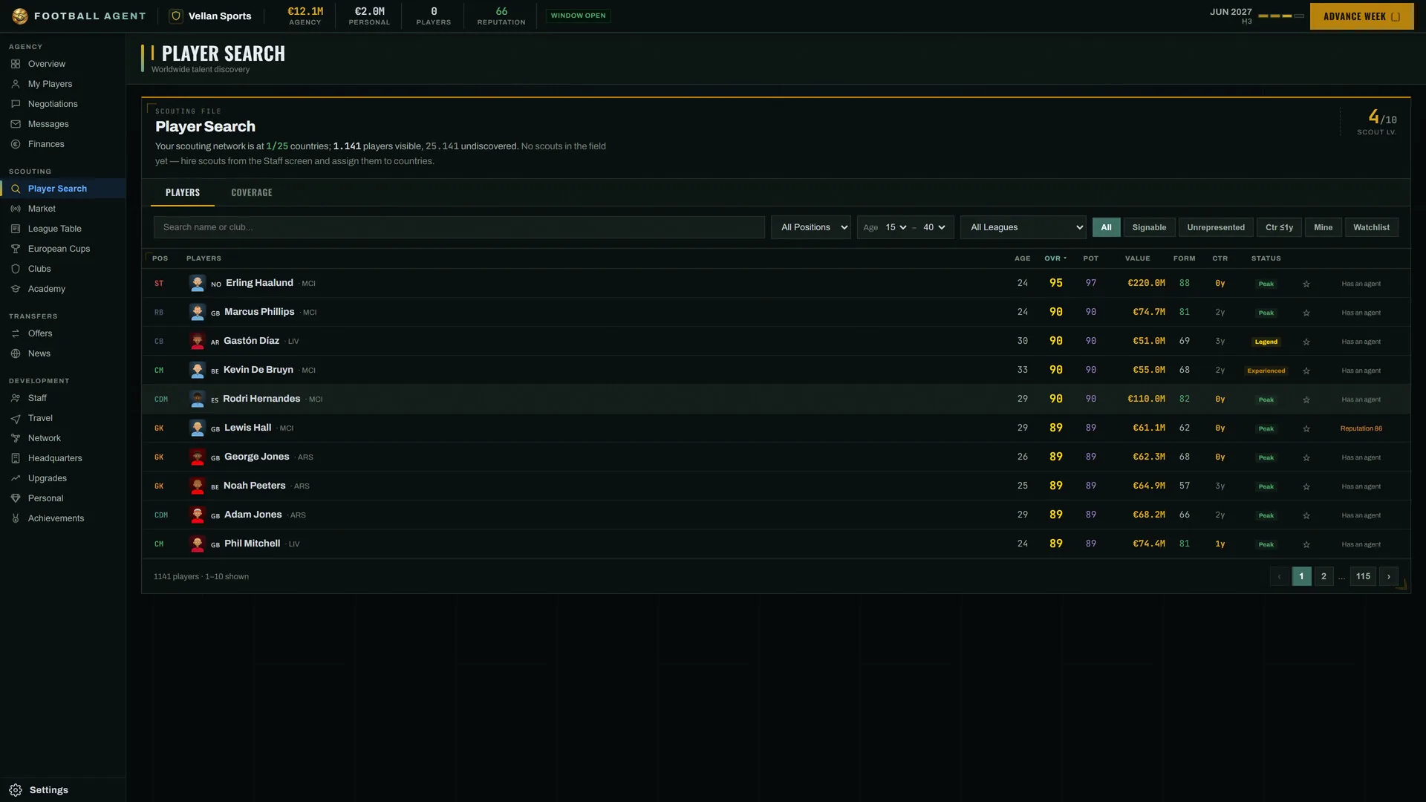
Task: Click the Player Search magnifier icon
Action: (16, 189)
